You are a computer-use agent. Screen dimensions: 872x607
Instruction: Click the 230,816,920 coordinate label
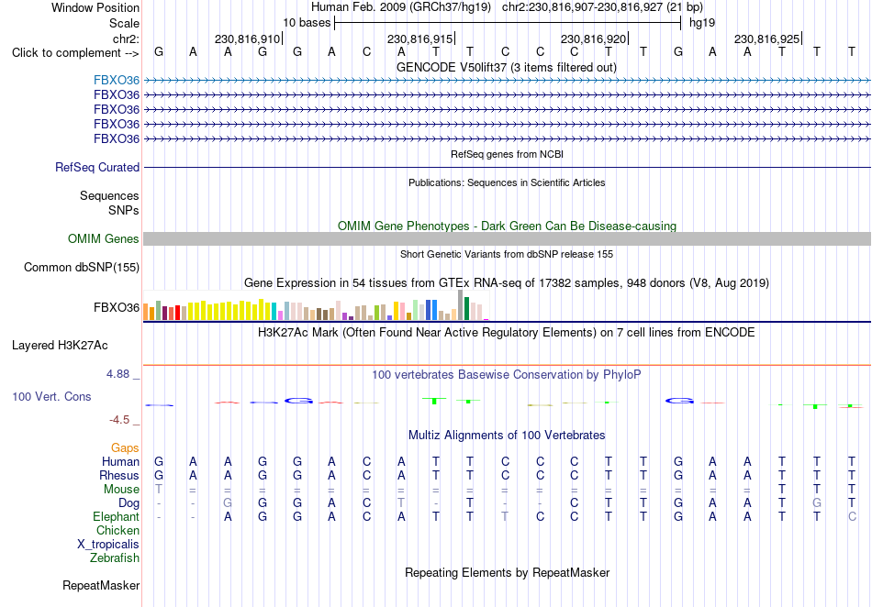point(593,39)
